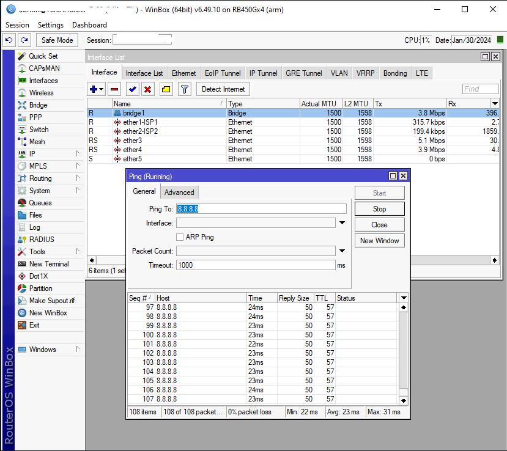Click the yellow comment note button
The image size is (507, 451).
click(x=166, y=89)
